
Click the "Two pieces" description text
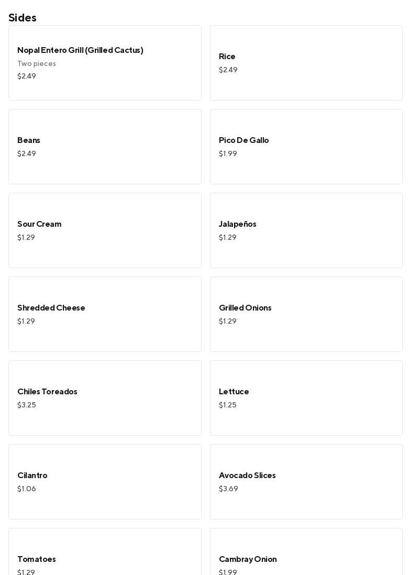point(37,64)
